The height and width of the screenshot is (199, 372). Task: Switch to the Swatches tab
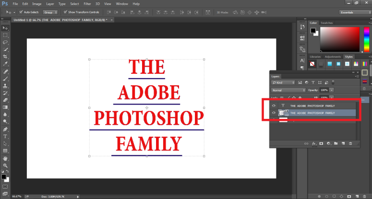tap(326, 23)
